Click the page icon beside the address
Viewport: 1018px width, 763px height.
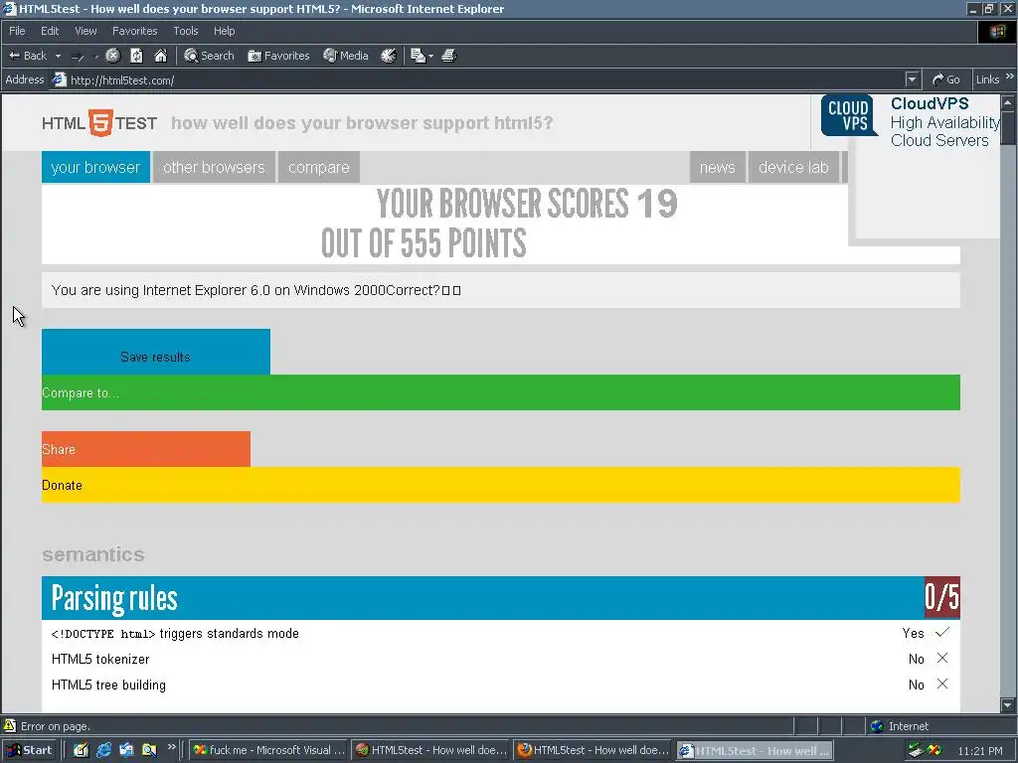click(59, 79)
